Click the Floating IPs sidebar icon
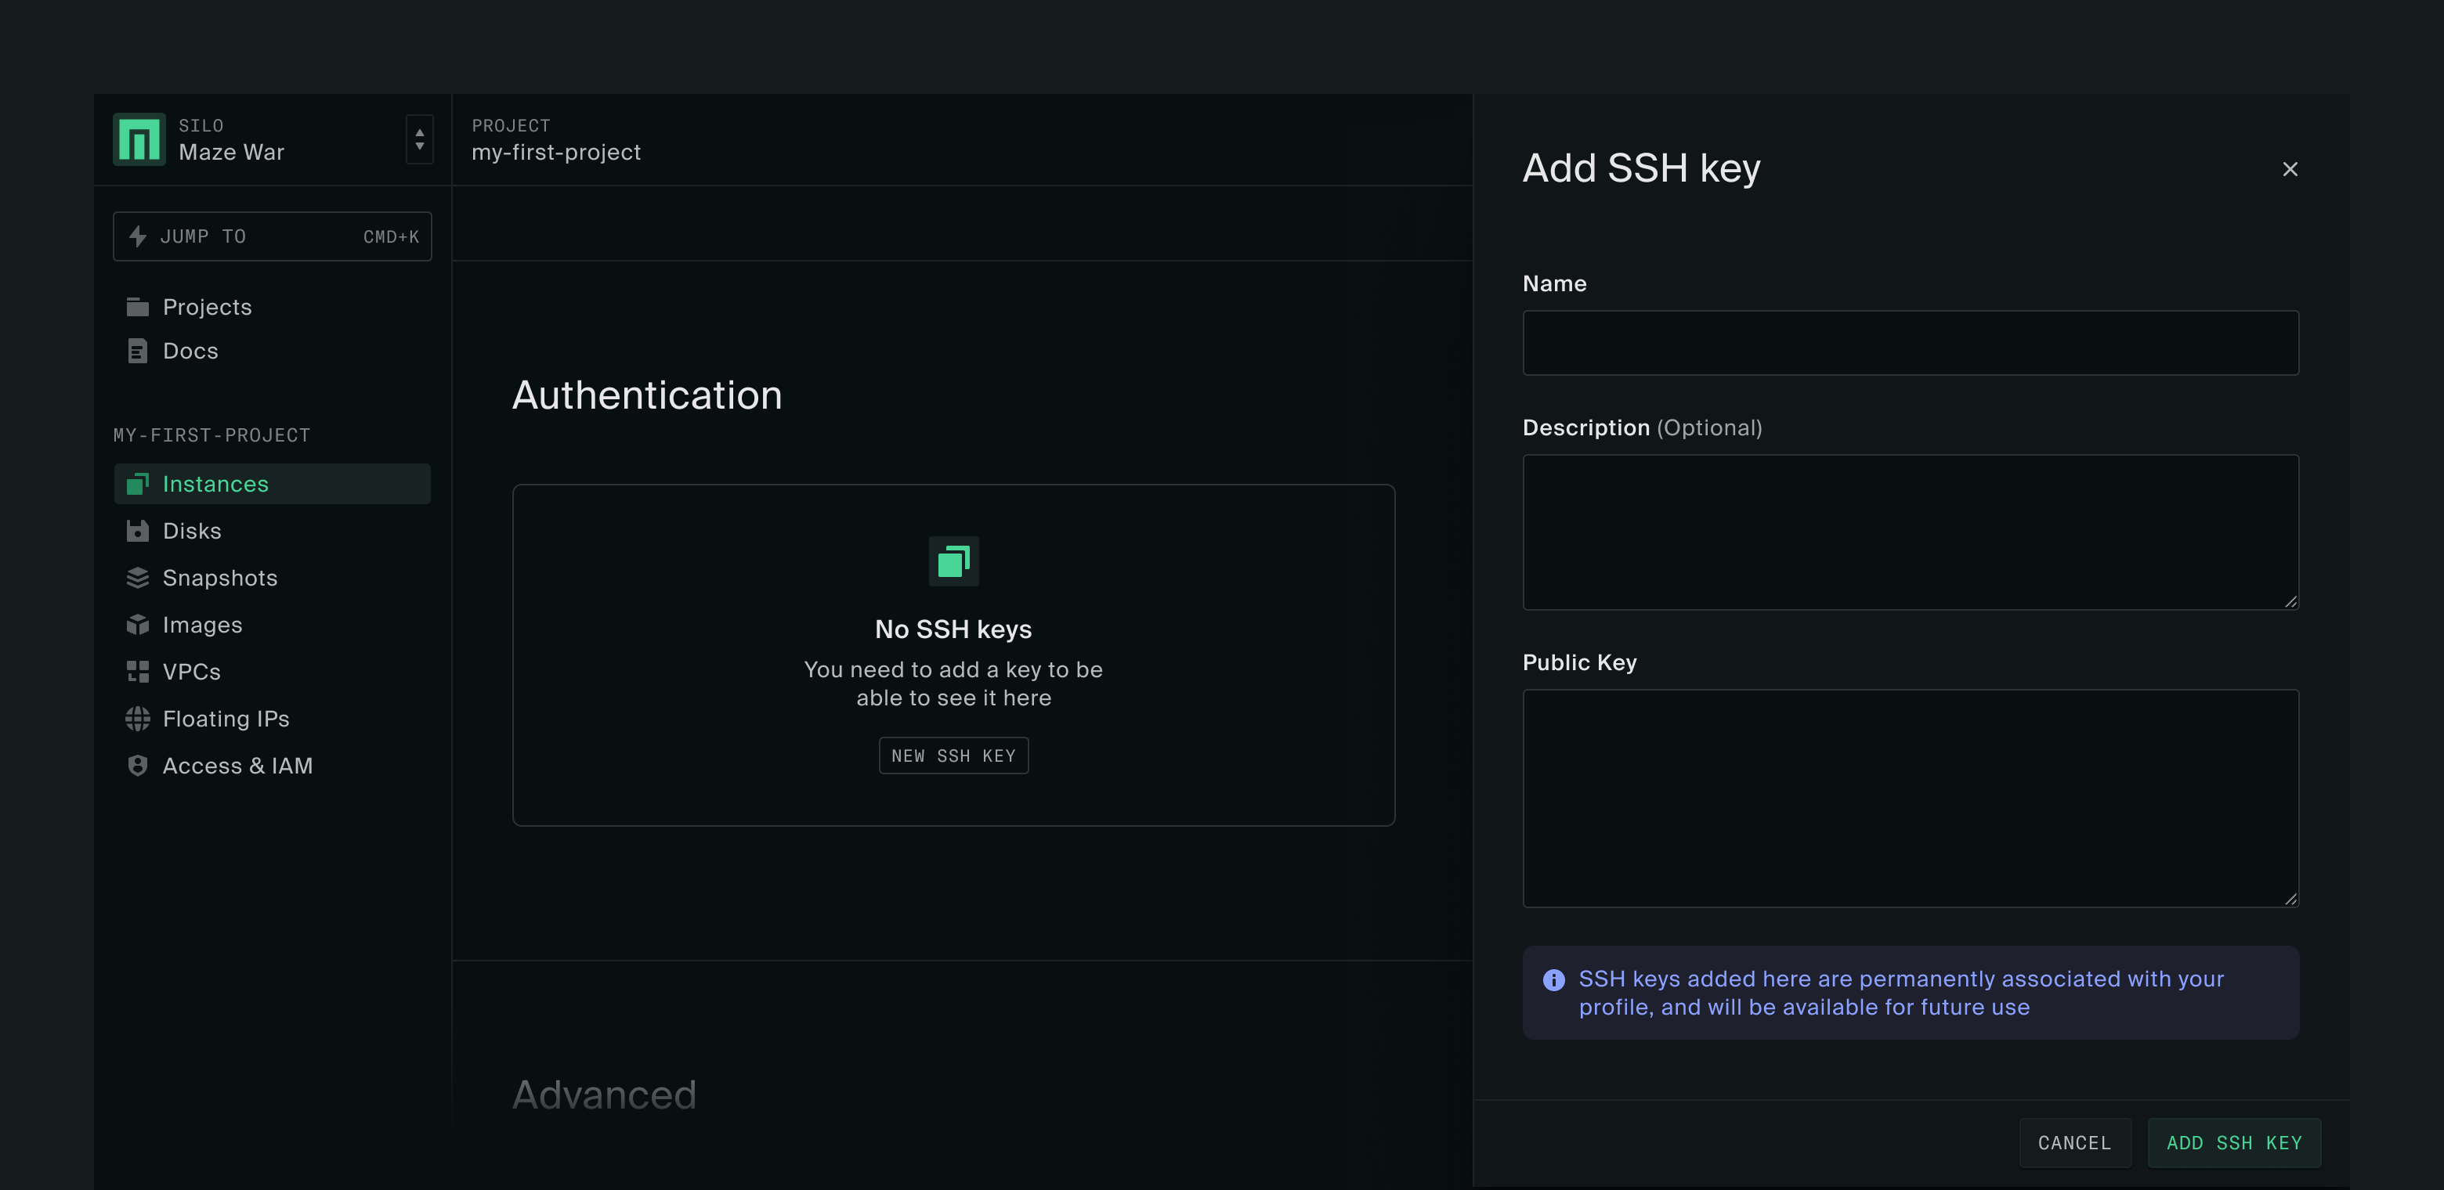 139,718
